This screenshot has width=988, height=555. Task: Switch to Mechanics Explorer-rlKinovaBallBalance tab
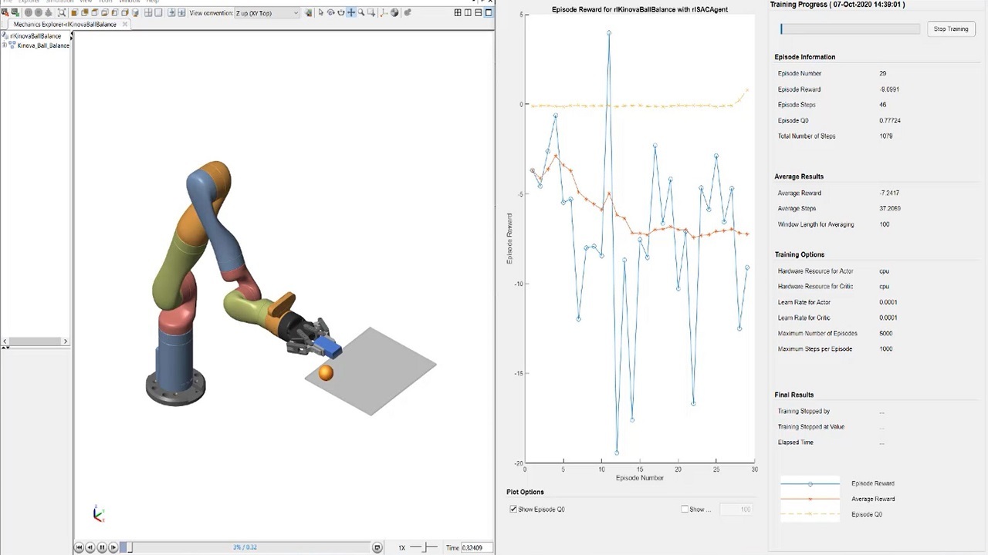(65, 25)
